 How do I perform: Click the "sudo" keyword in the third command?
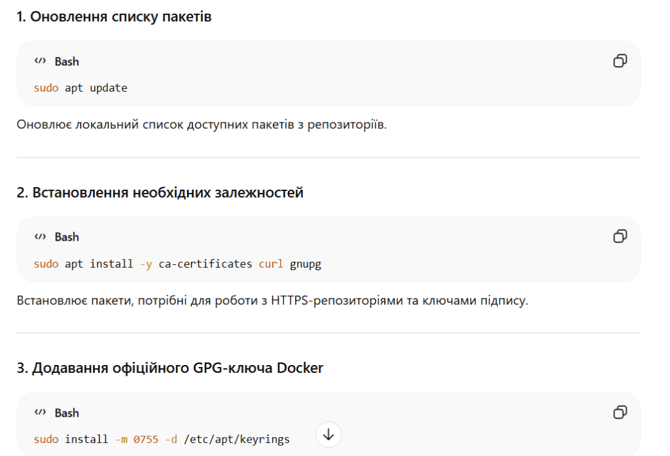(47, 439)
